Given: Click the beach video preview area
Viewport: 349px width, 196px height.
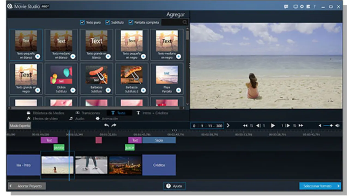Looking at the screenshot, I should tap(266, 66).
